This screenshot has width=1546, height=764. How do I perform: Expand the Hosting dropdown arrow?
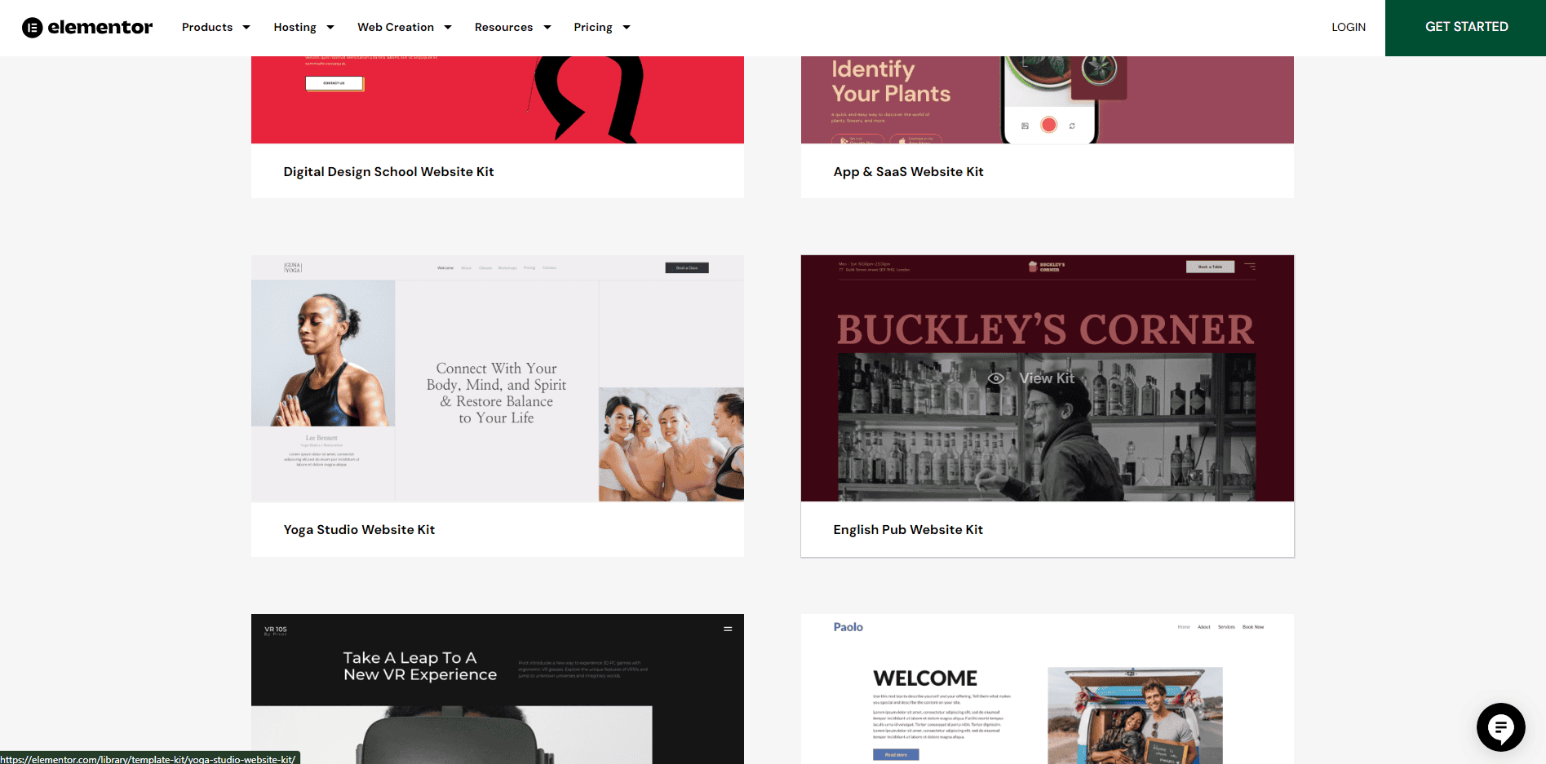[330, 28]
